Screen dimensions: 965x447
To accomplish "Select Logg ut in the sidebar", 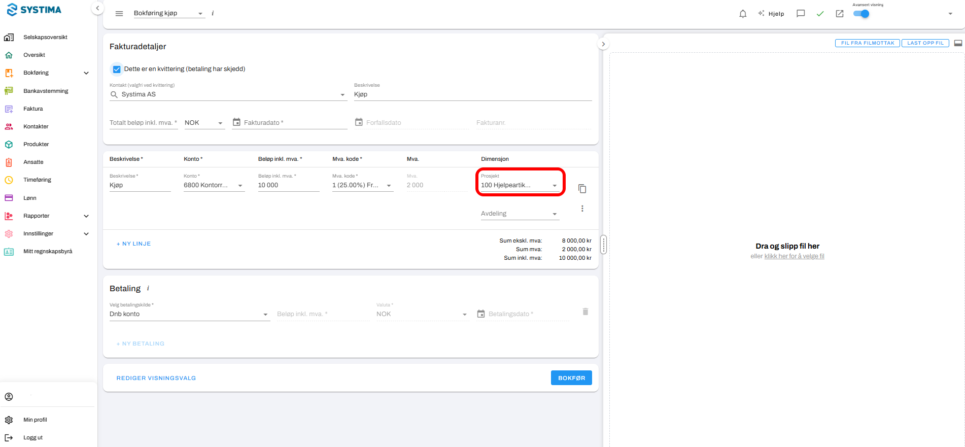I will (33, 437).
